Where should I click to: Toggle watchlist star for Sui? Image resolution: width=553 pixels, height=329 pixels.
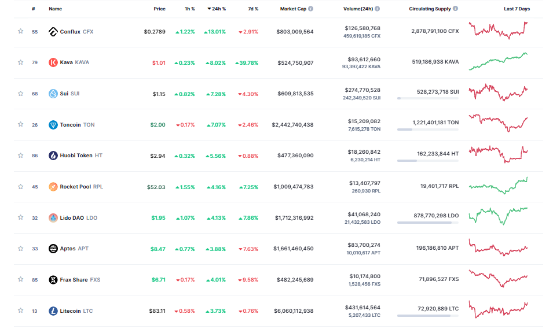coord(20,93)
